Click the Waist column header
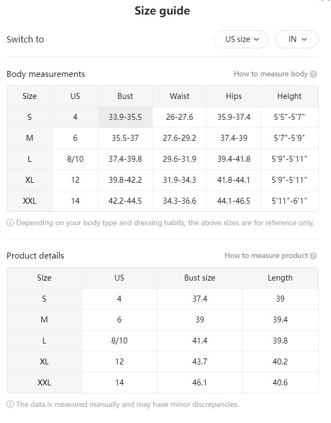The height and width of the screenshot is (423, 331). 179,96
